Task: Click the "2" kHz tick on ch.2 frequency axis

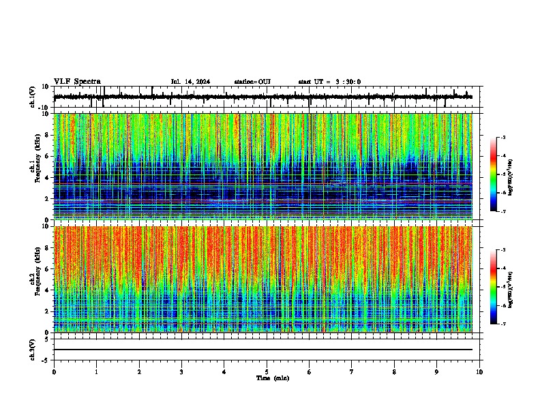Action: (47, 311)
